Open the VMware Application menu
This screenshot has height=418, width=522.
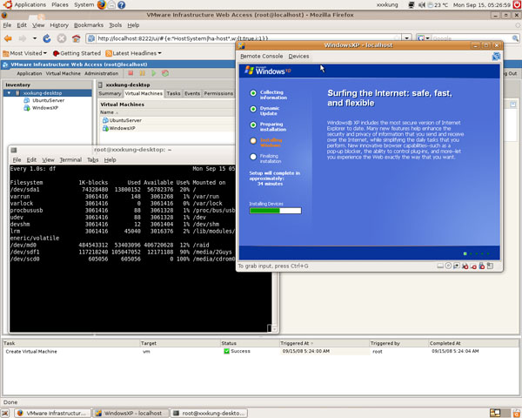[30, 73]
